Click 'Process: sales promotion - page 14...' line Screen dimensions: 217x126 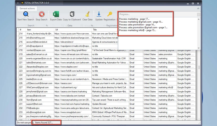pyautogui.click(x=137, y=25)
